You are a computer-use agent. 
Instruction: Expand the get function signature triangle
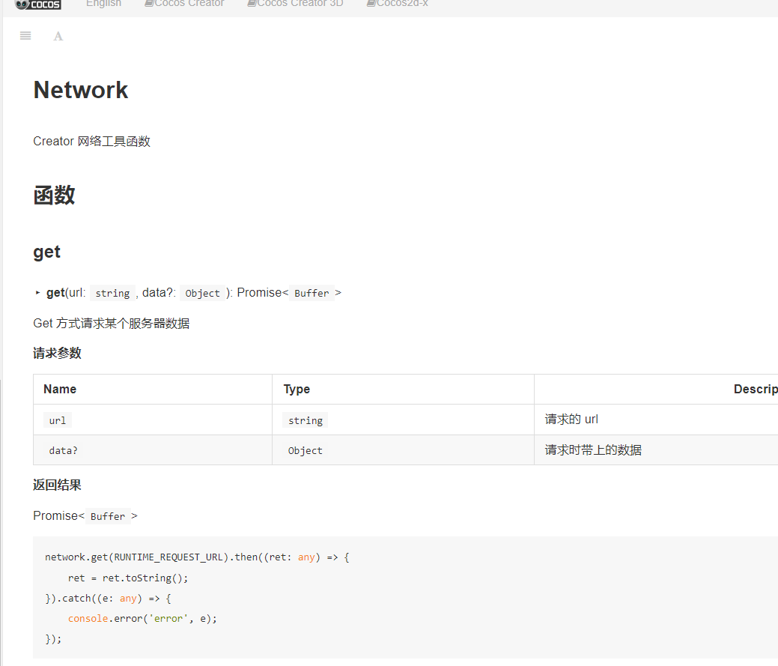coord(38,293)
